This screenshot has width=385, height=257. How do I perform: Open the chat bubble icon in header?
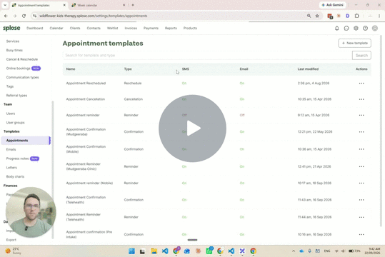click(346, 29)
